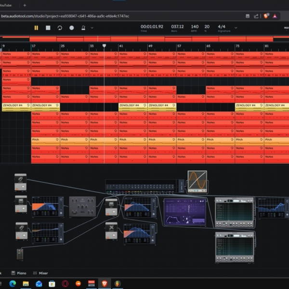289x289 pixels.
Task: Open the FL Studio fruit icon in taskbar
Action: coord(118,284)
